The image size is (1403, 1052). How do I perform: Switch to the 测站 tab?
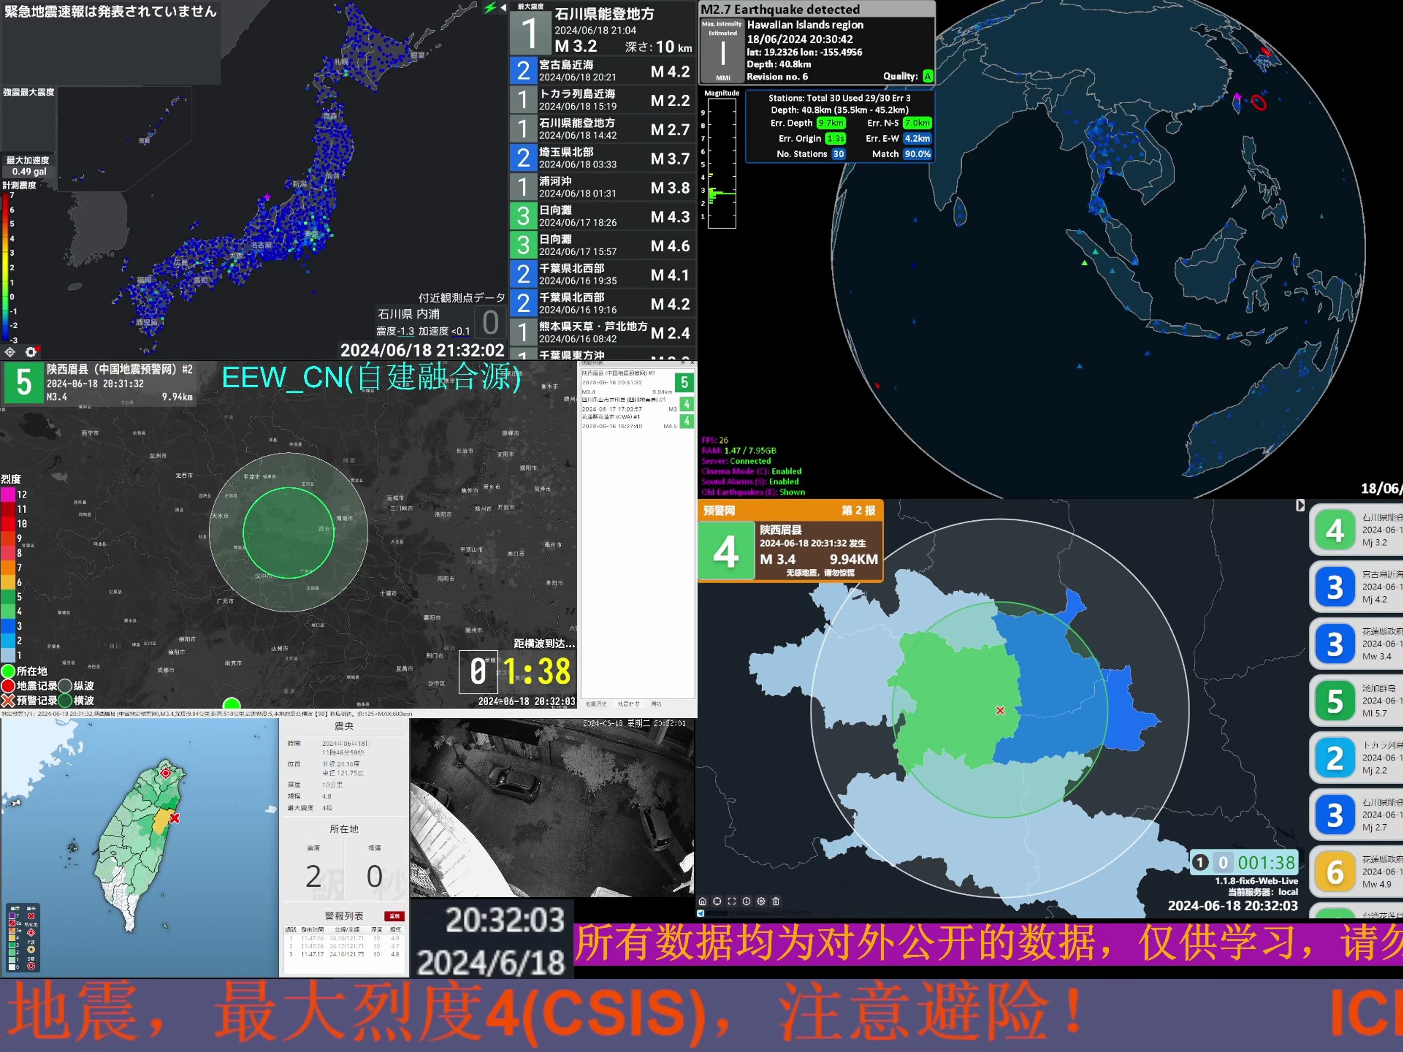[656, 704]
